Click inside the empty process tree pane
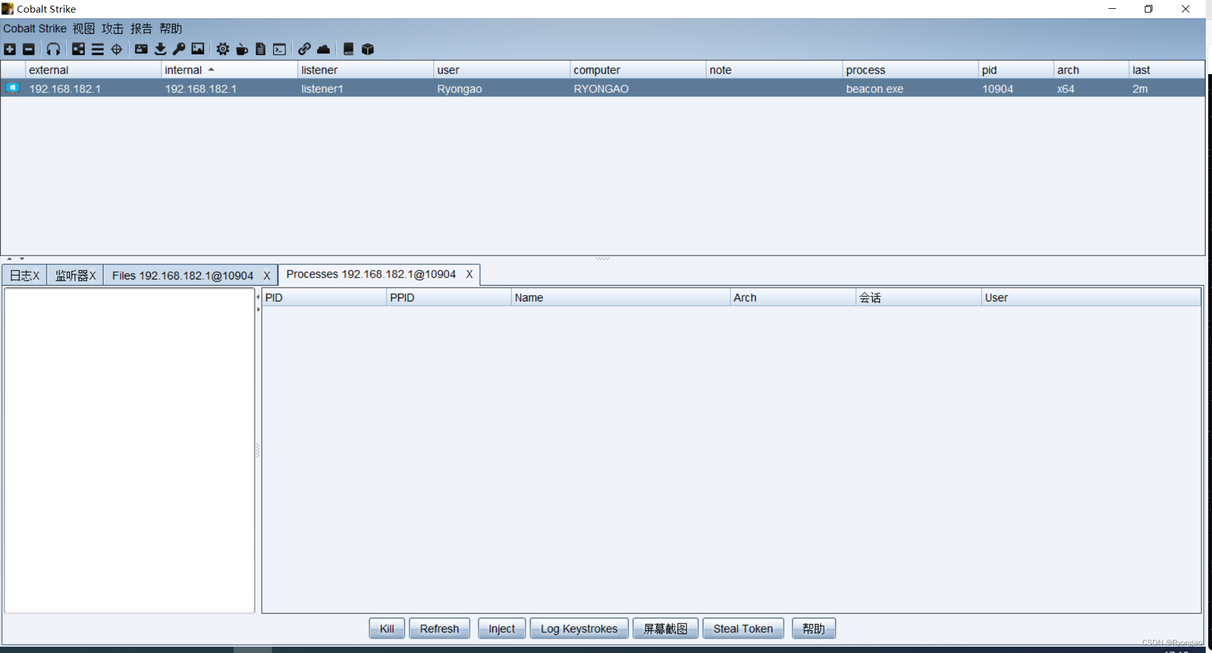Screen dimensions: 1212x653 [129, 450]
